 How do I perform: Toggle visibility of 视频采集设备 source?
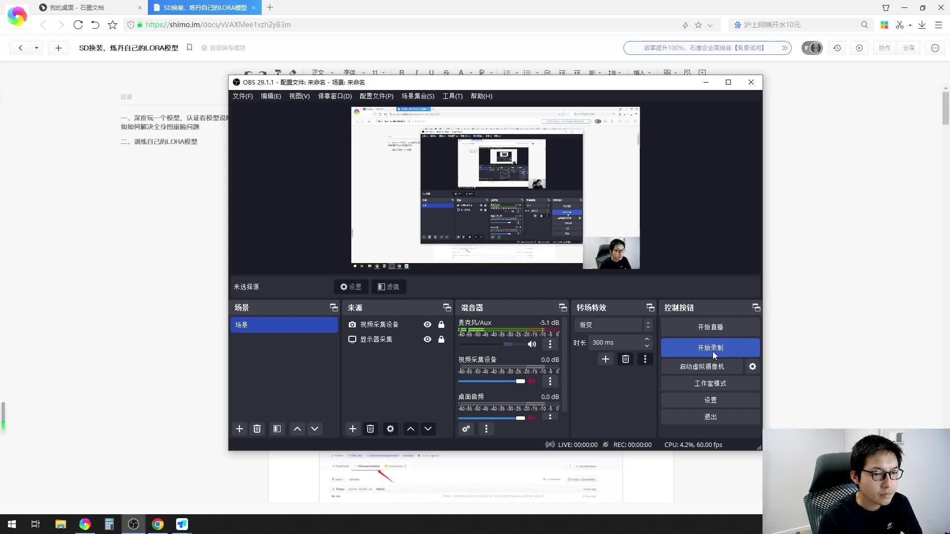(x=427, y=324)
